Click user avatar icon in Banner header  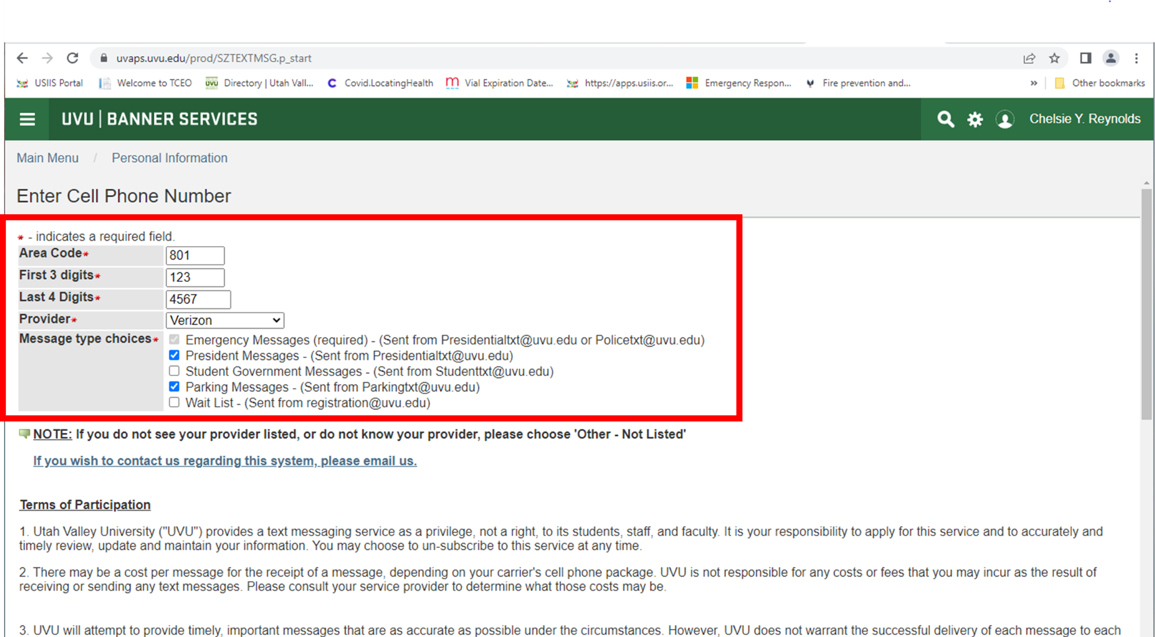[x=1005, y=120]
